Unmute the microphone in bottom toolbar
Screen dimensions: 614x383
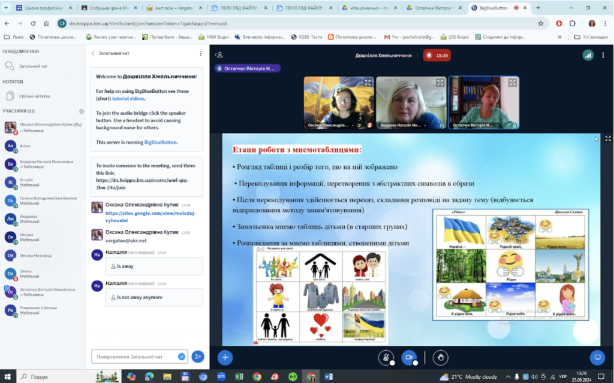point(386,357)
